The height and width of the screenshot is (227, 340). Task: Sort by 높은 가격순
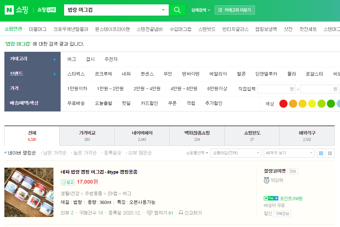[85, 153]
